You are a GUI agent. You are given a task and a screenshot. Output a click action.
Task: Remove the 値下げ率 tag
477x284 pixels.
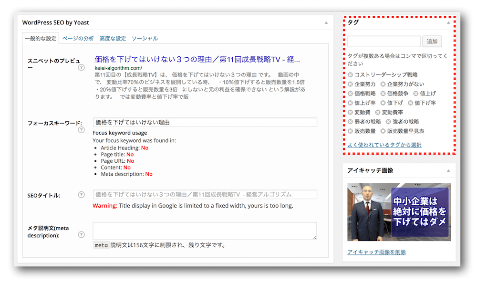coord(410,103)
